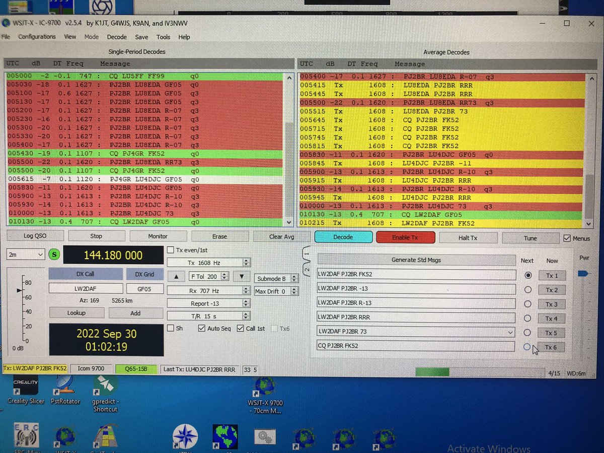The image size is (604, 453).
Task: Send Tx 5 message now
Action: click(x=552, y=333)
